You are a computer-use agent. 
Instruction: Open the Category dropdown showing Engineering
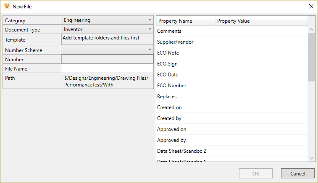pos(107,20)
